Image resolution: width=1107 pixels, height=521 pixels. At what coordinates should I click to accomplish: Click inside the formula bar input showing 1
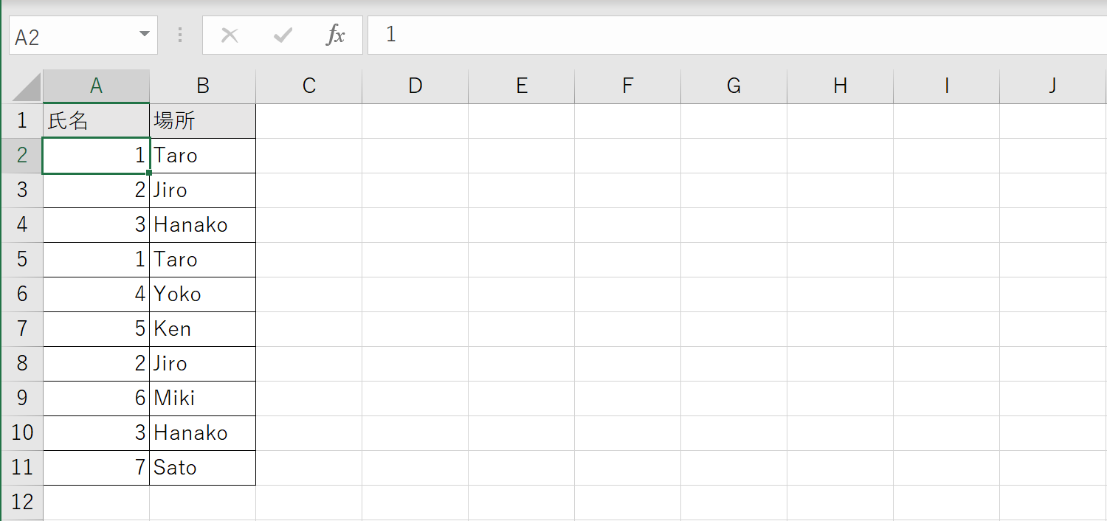737,35
